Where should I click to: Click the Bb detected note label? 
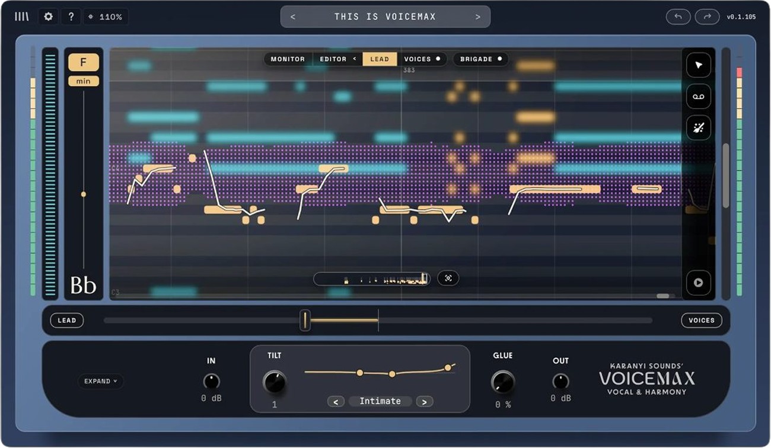pyautogui.click(x=84, y=286)
